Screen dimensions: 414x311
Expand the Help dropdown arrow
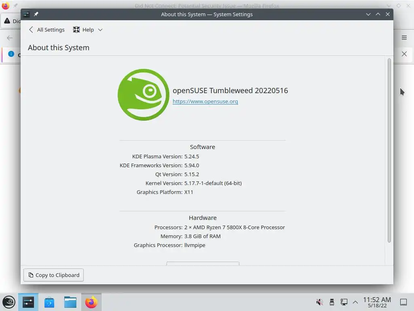[x=100, y=30]
